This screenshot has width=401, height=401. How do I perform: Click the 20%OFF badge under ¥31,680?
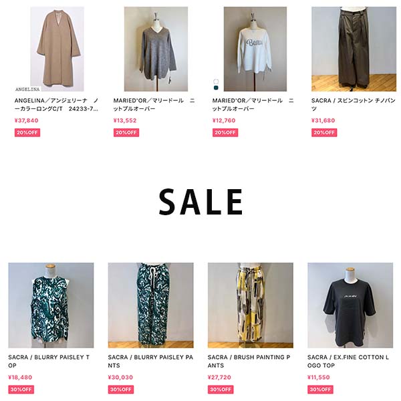point(324,132)
